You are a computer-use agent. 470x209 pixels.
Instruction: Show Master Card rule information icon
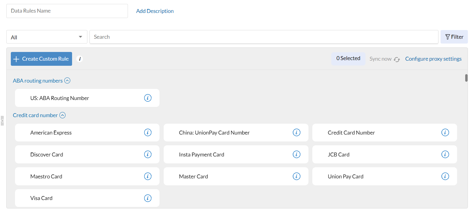296,176
